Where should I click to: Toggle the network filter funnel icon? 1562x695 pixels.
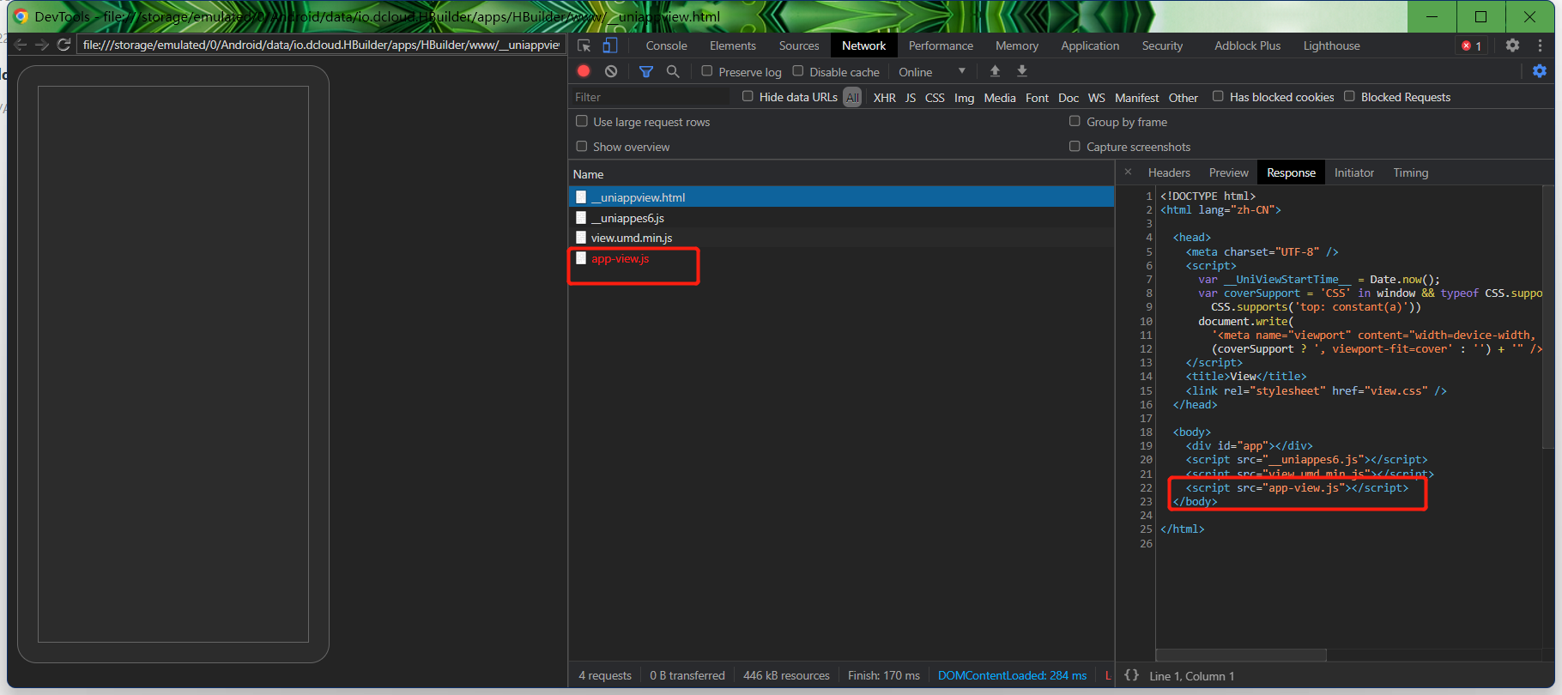(x=646, y=71)
